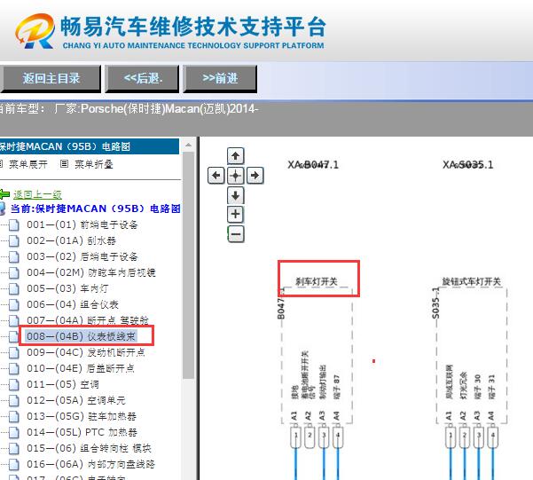The image size is (533, 480).
Task: Open 014—(05L) PTC 加热器
Action: (x=82, y=433)
